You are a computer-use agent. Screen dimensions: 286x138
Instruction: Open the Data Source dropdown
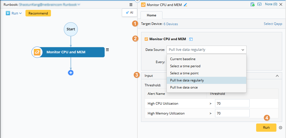point(206,50)
